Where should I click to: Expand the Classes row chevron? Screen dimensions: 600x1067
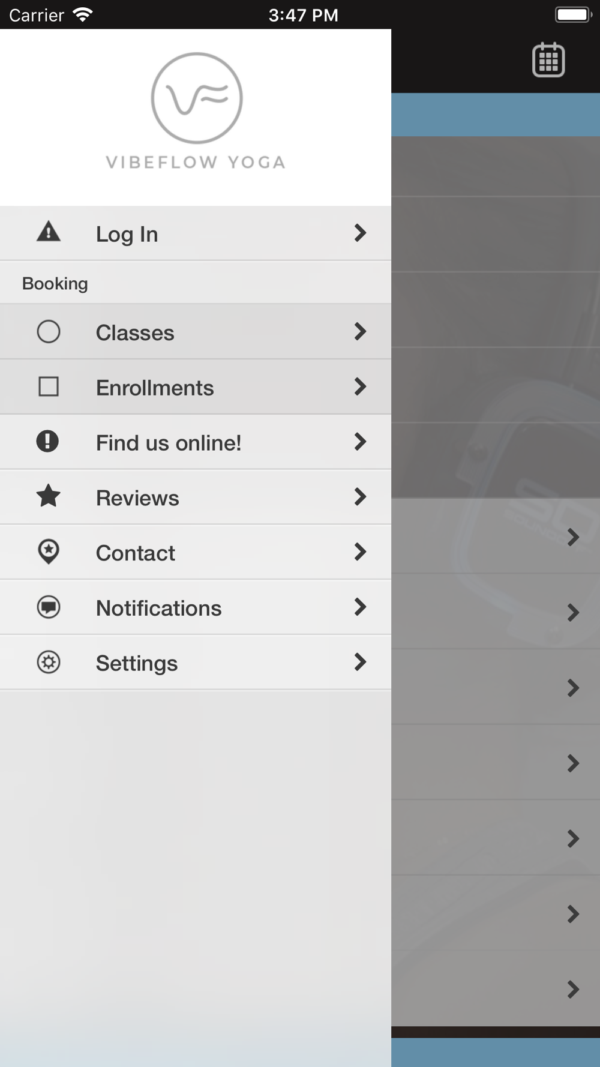point(360,331)
